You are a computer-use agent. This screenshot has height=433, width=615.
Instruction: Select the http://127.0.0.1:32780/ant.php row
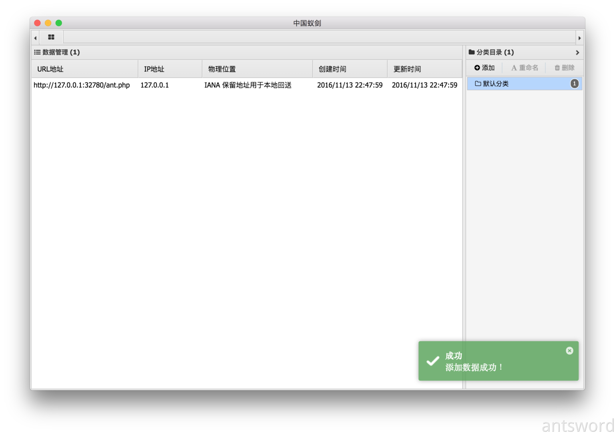coord(82,85)
